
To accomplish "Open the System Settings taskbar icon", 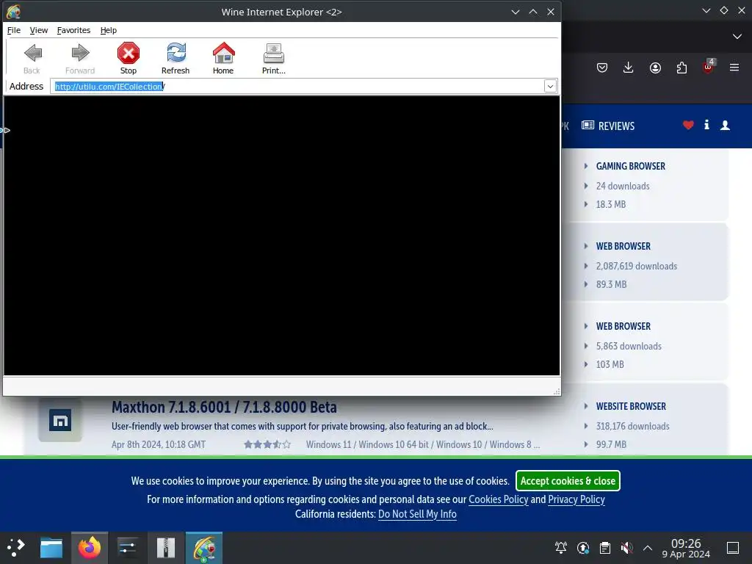I will coord(128,548).
